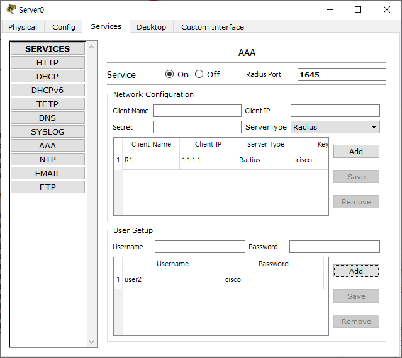Click the Client IP column header
The width and height of the screenshot is (402, 358).
[x=208, y=144]
